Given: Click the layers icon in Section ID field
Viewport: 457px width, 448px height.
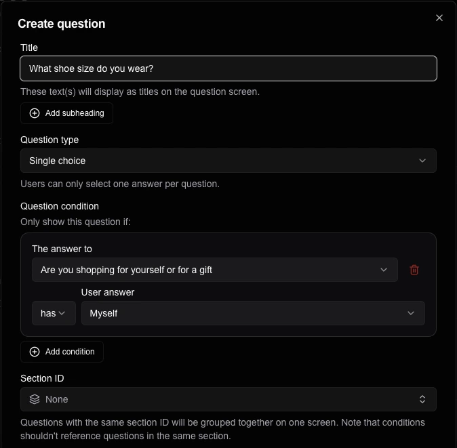Looking at the screenshot, I should [x=35, y=399].
